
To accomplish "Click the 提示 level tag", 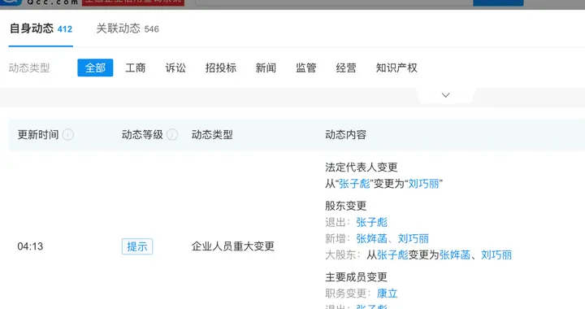I will tap(137, 246).
